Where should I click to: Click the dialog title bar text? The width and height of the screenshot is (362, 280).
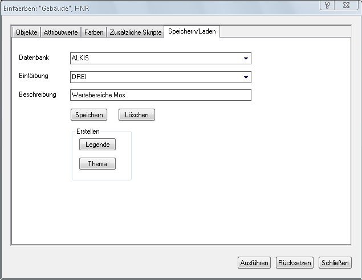[47, 9]
